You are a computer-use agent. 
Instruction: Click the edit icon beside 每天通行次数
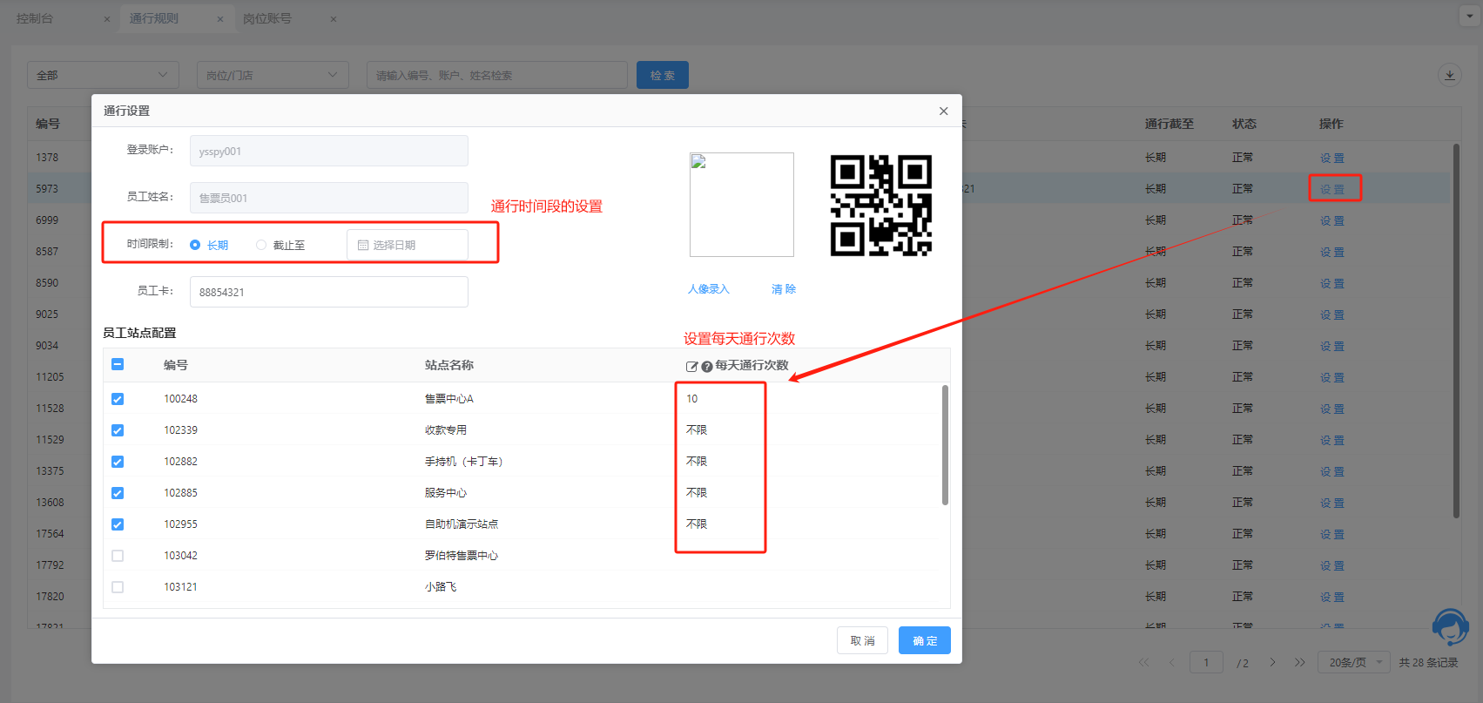click(x=691, y=367)
